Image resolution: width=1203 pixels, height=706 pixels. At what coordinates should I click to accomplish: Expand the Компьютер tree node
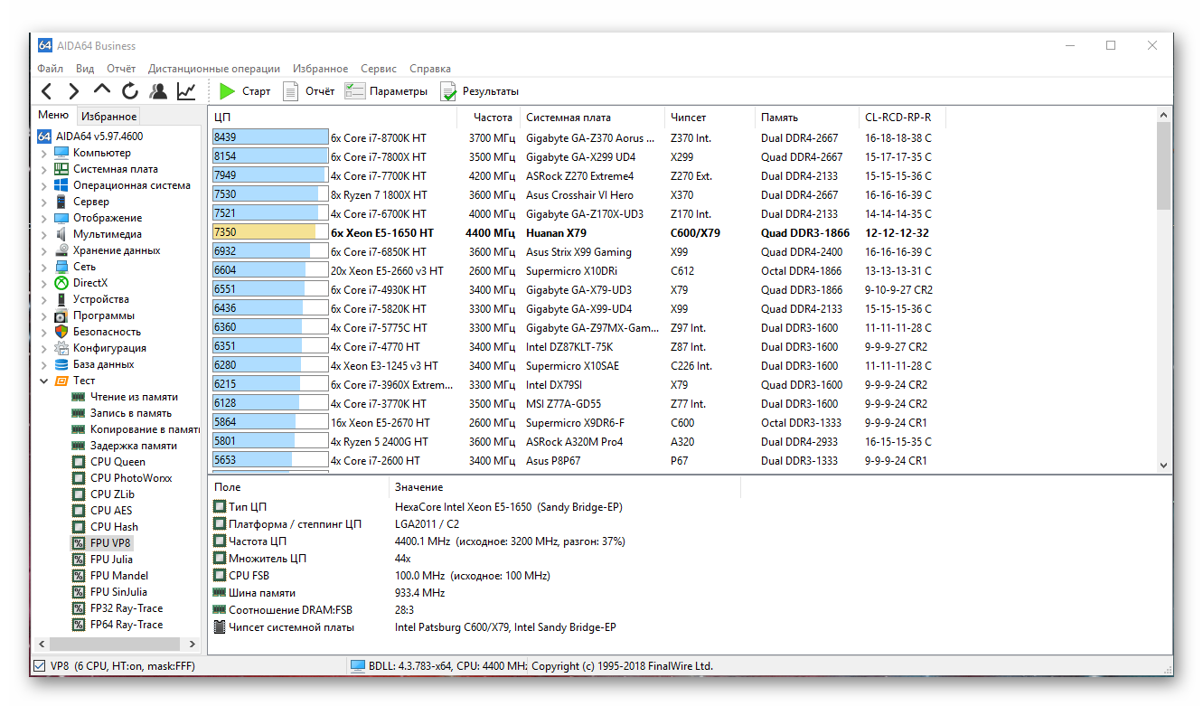(44, 154)
